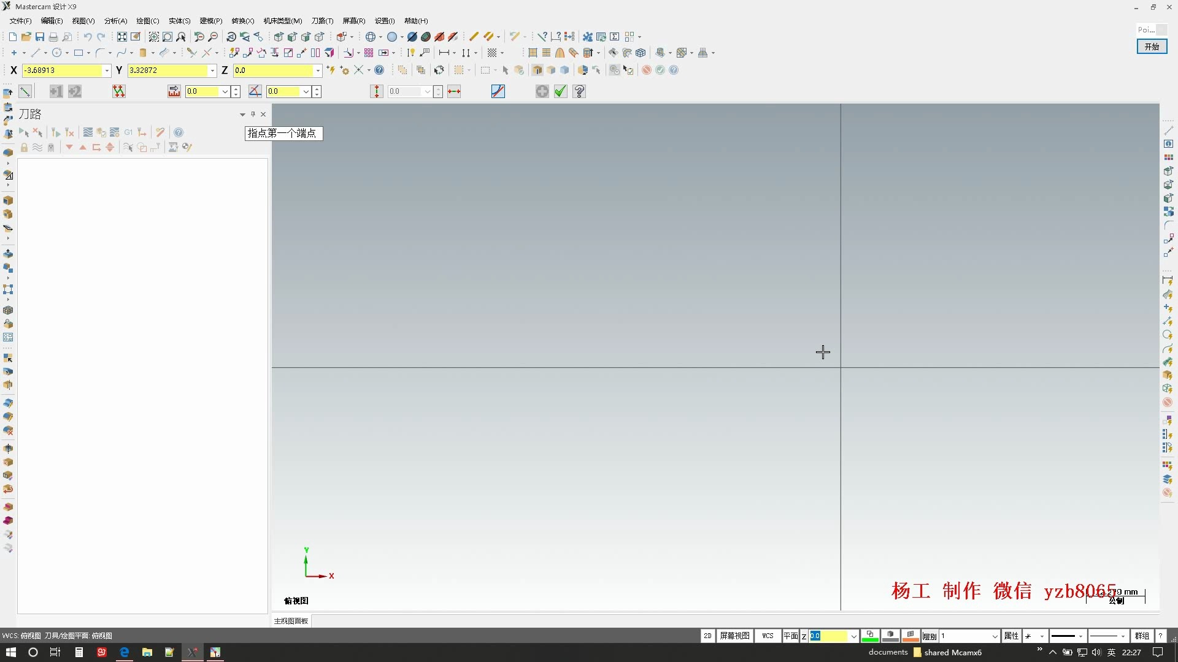Click the 开始 button
The height and width of the screenshot is (662, 1178).
coord(1152,47)
